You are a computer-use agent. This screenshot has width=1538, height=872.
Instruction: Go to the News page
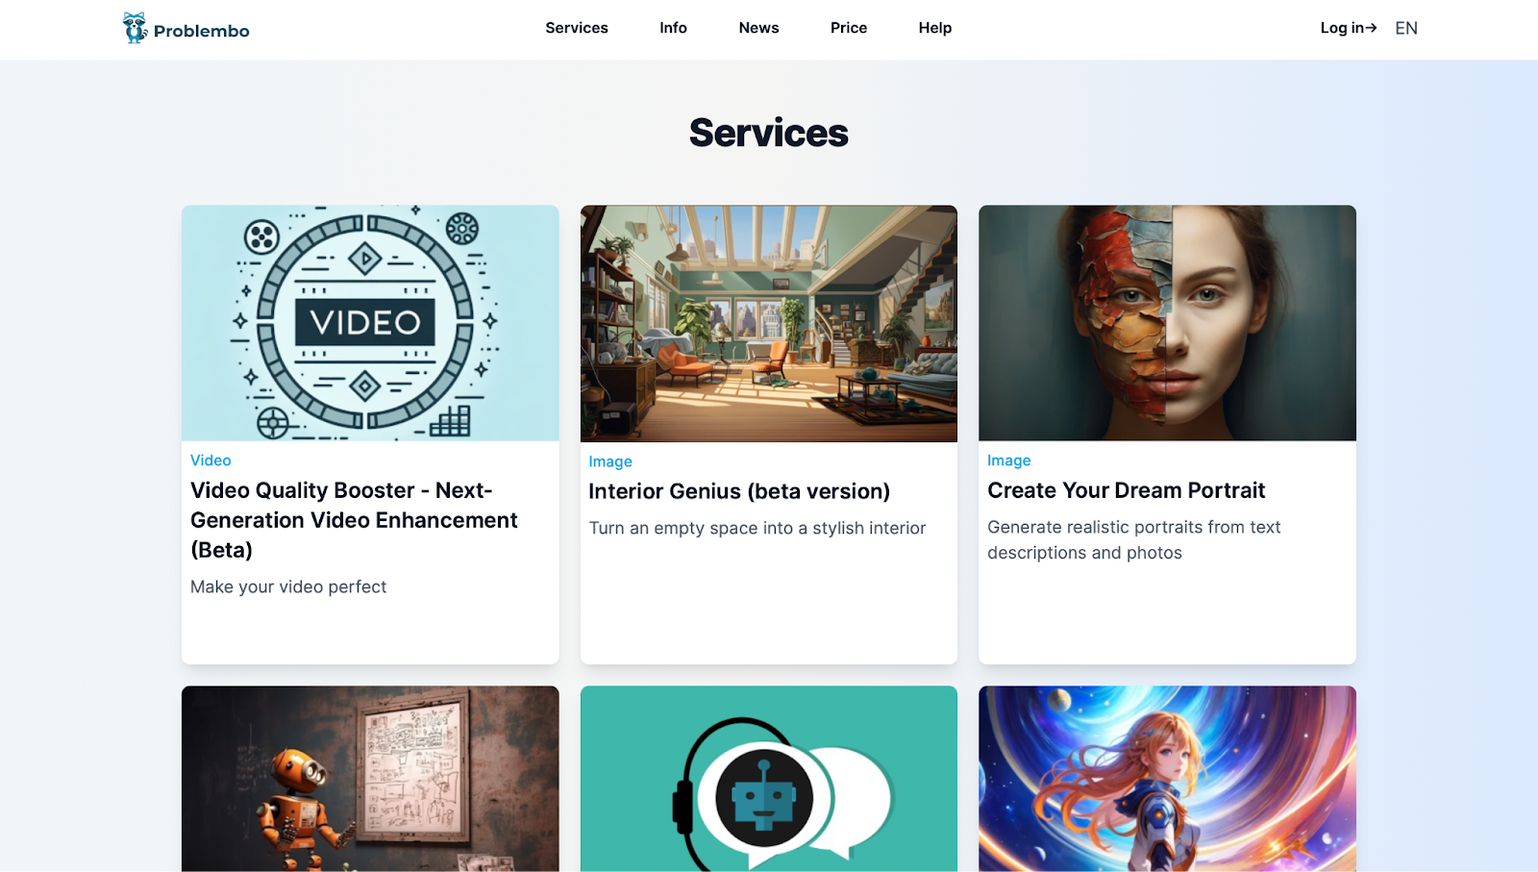(x=758, y=28)
